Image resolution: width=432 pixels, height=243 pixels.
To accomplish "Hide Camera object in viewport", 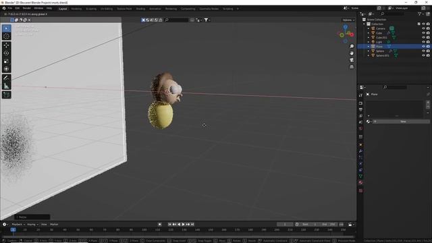I will click(x=423, y=28).
